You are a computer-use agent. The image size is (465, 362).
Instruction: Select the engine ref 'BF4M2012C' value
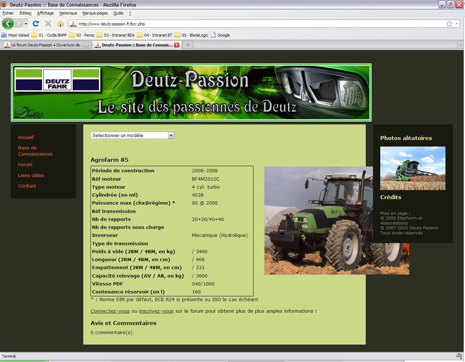point(206,179)
